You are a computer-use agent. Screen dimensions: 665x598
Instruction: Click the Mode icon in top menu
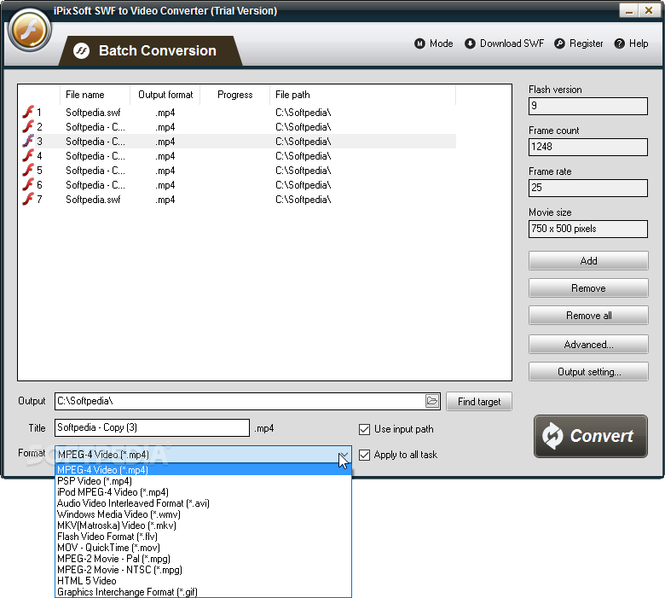(x=419, y=44)
